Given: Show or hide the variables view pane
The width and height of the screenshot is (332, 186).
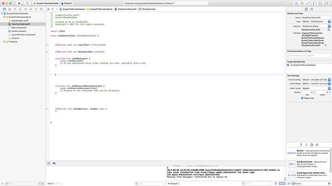Looking at the screenshot, I should 280,183.
